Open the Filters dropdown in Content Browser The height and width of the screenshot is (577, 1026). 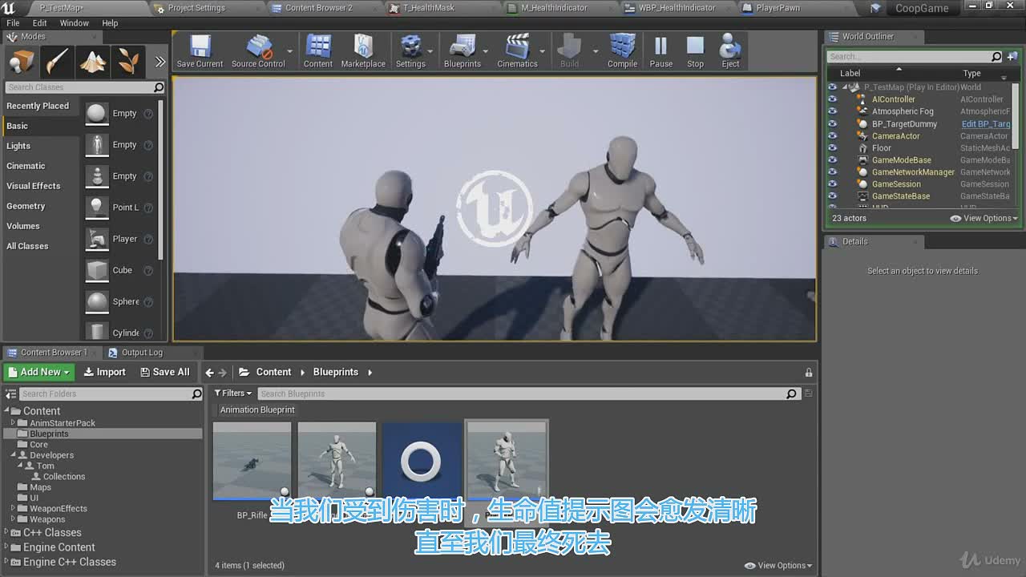232,393
